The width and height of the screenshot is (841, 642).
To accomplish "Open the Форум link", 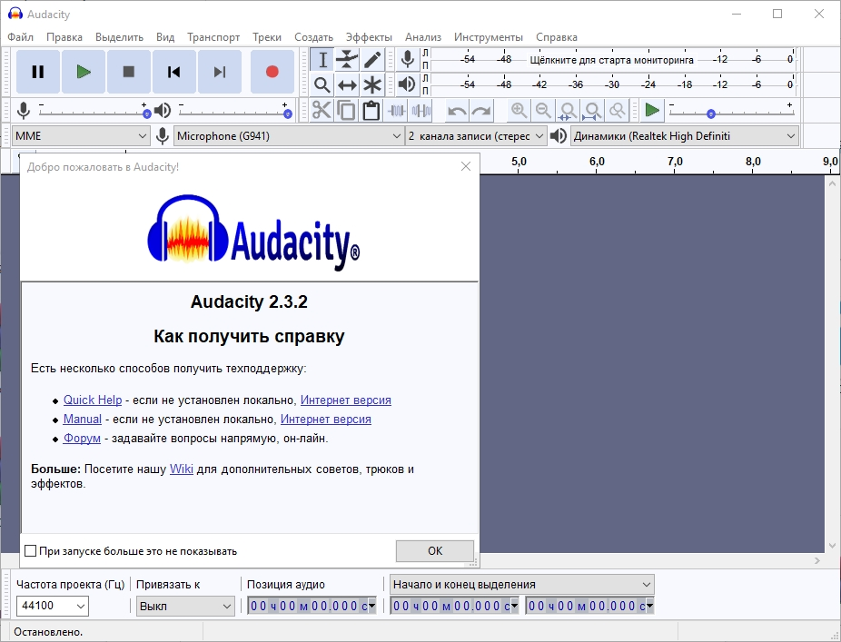I will [82, 439].
